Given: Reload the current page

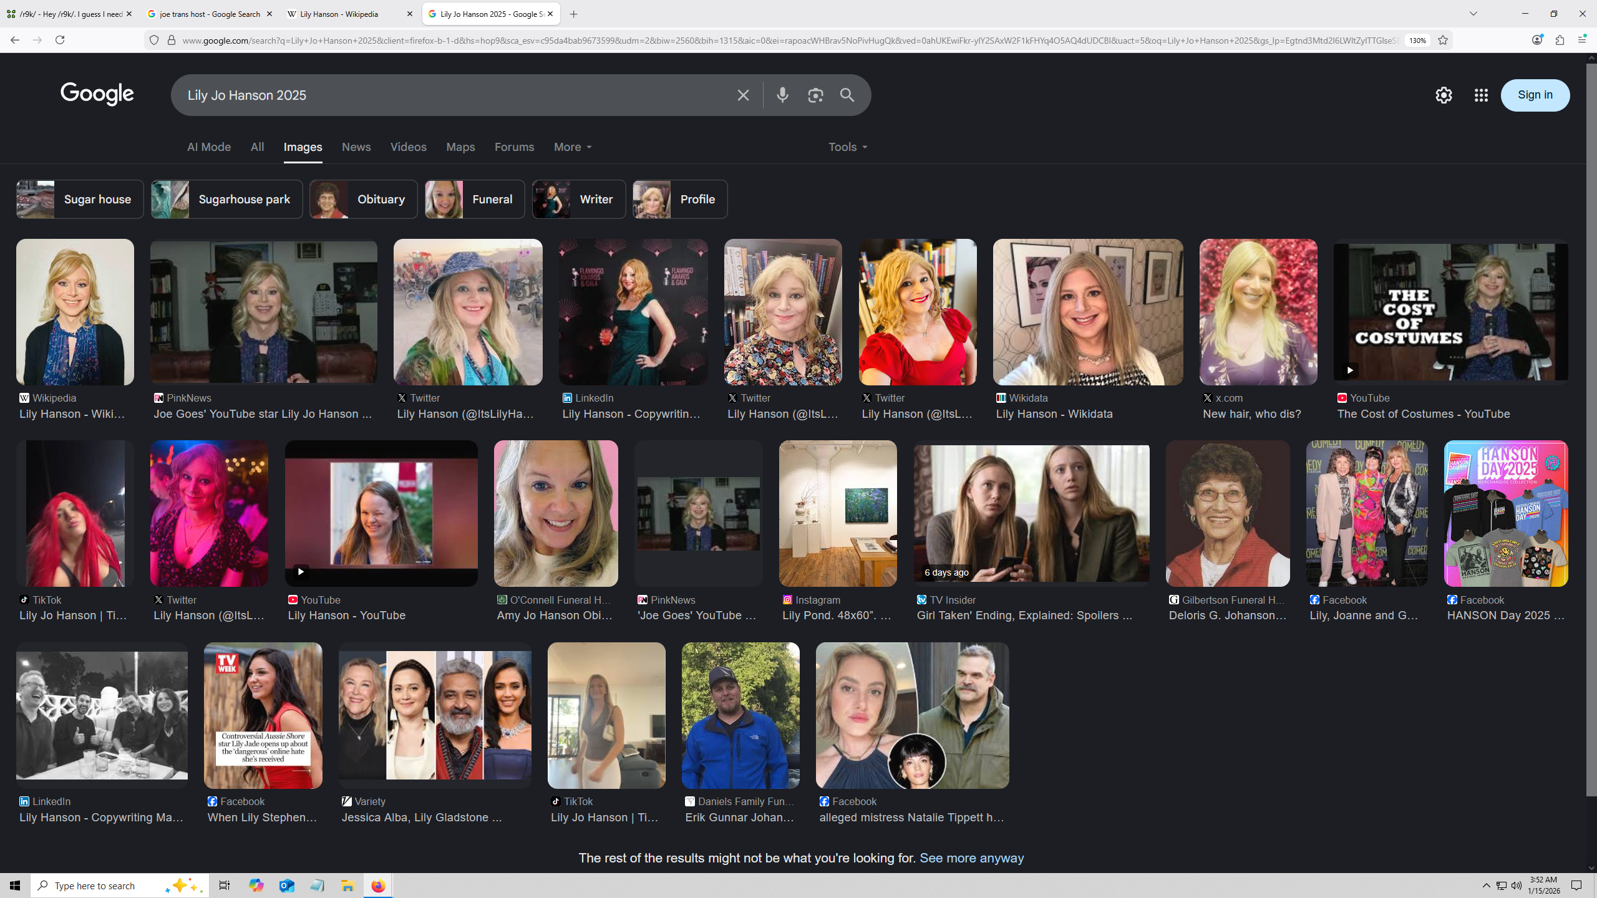Looking at the screenshot, I should click(60, 41).
